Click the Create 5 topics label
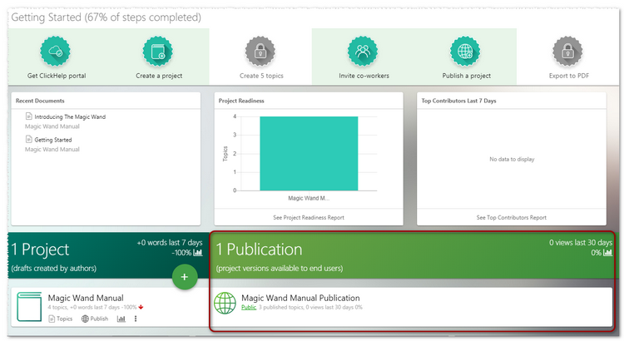Viewport: 624px width, 341px height. click(x=261, y=76)
